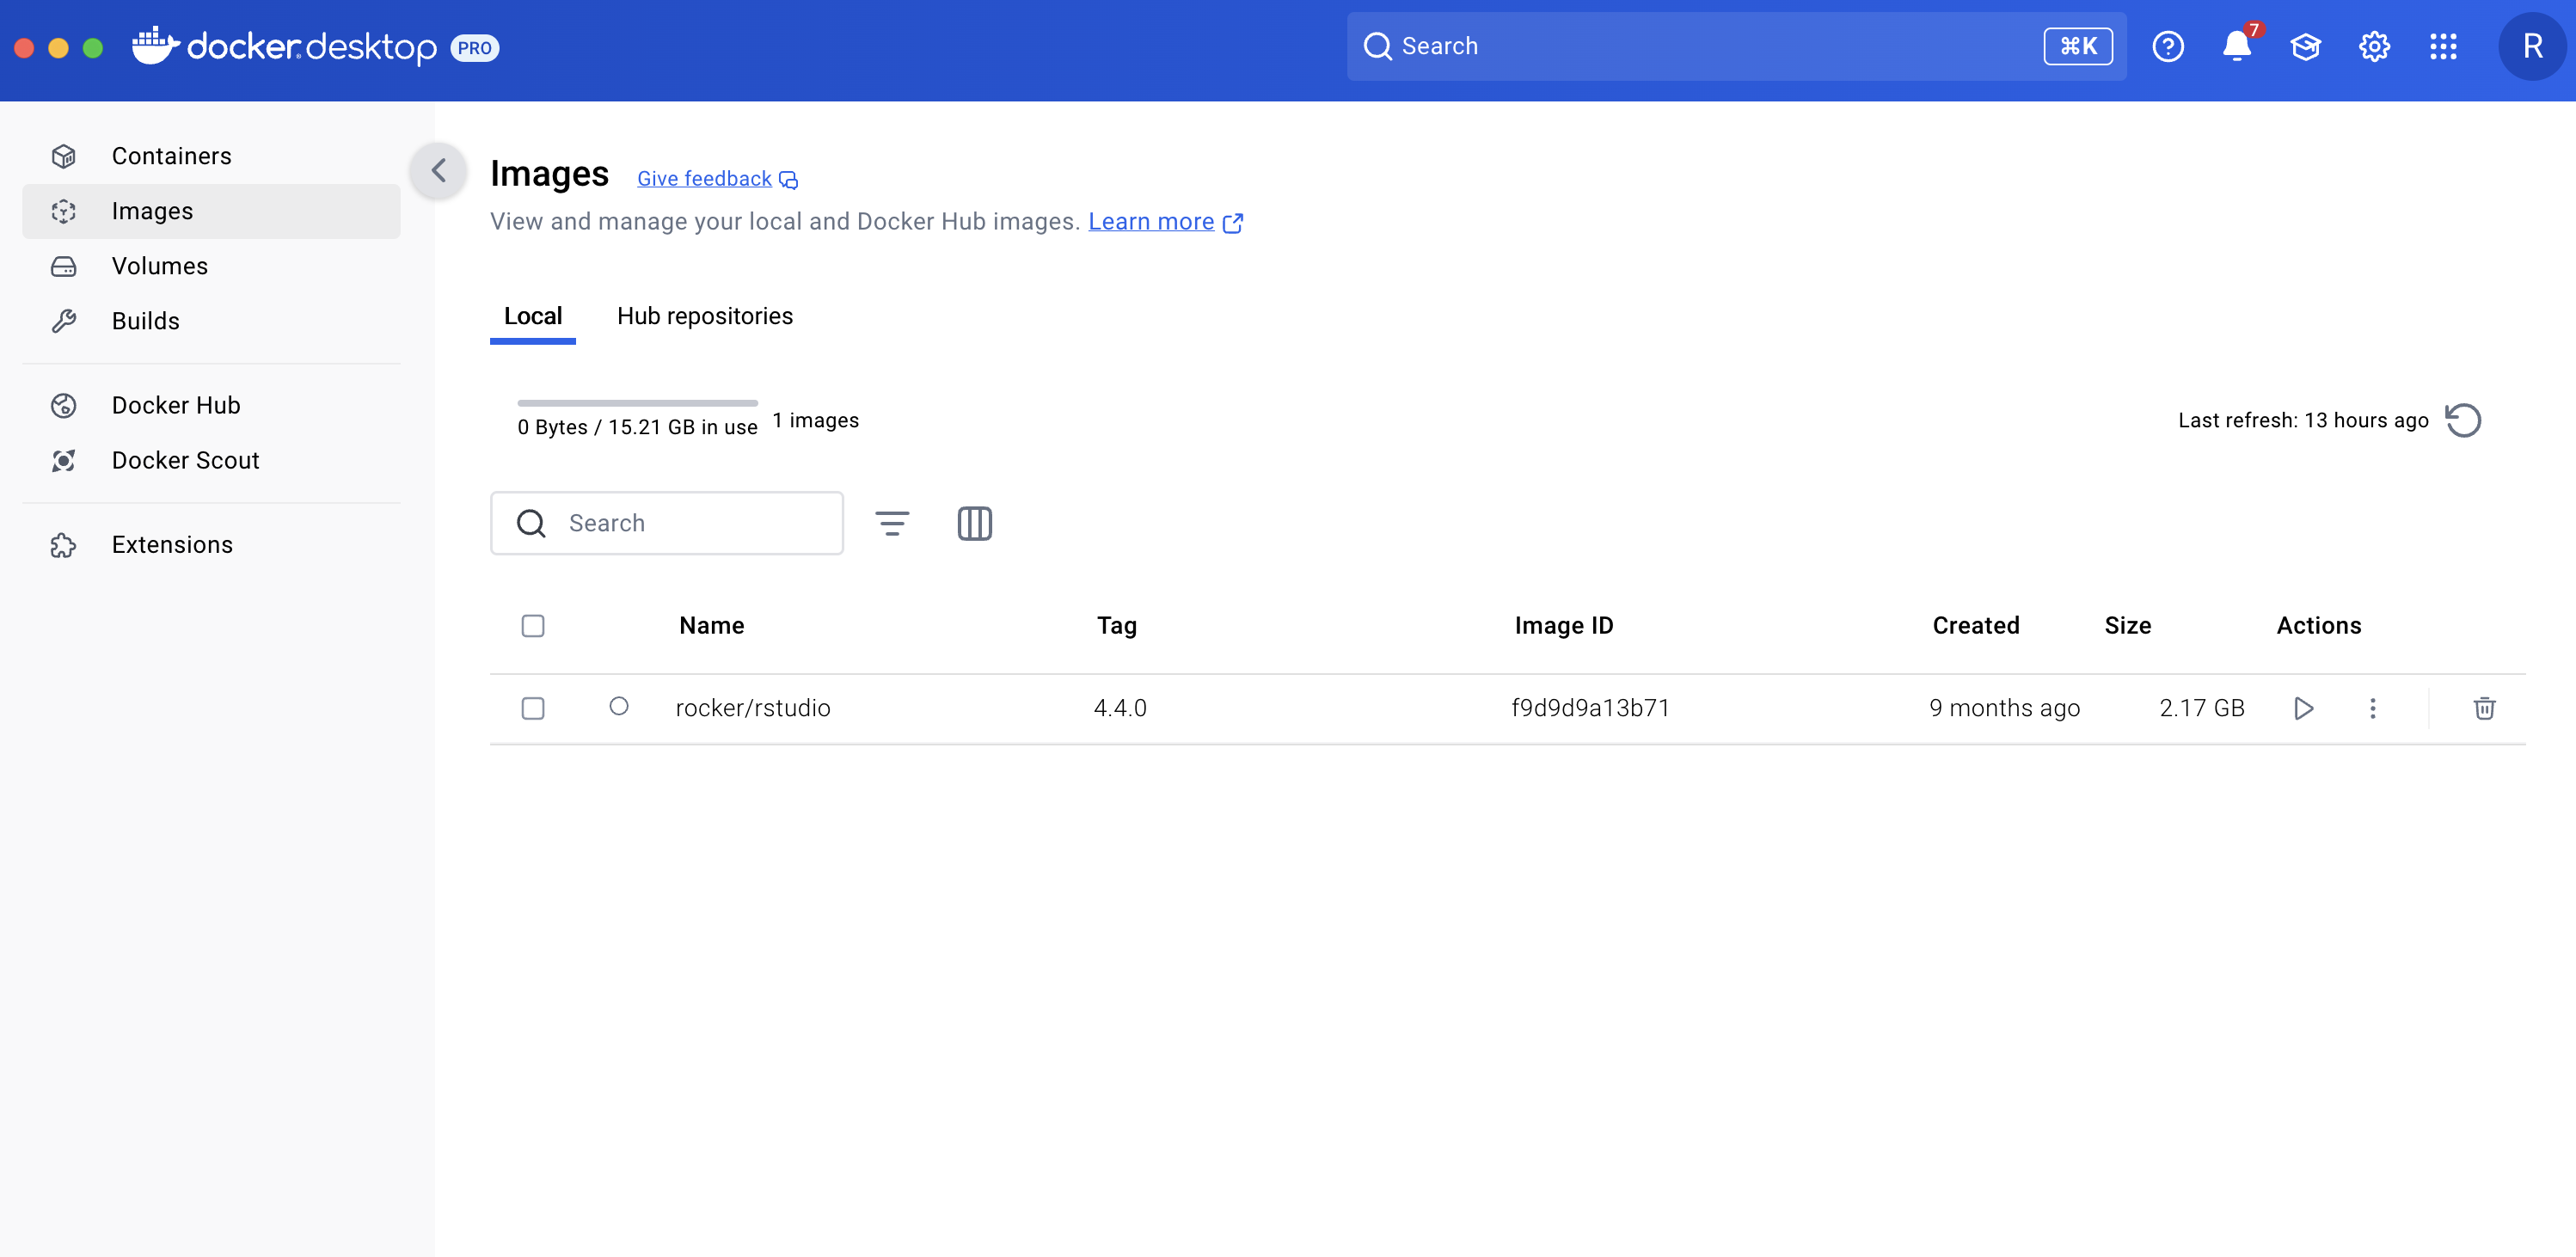Delete the rocker/rstudio image

pos(2484,709)
